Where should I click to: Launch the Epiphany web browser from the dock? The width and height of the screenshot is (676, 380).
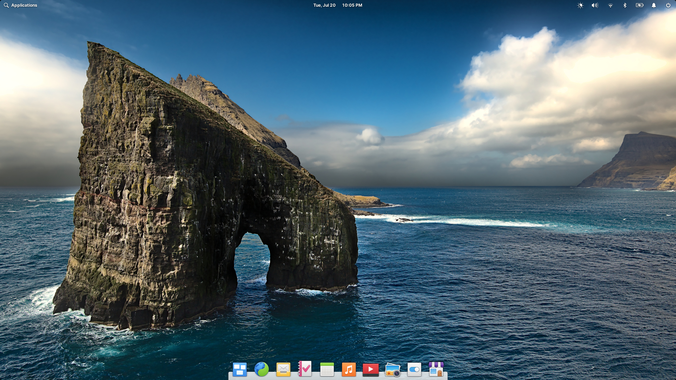tap(262, 369)
